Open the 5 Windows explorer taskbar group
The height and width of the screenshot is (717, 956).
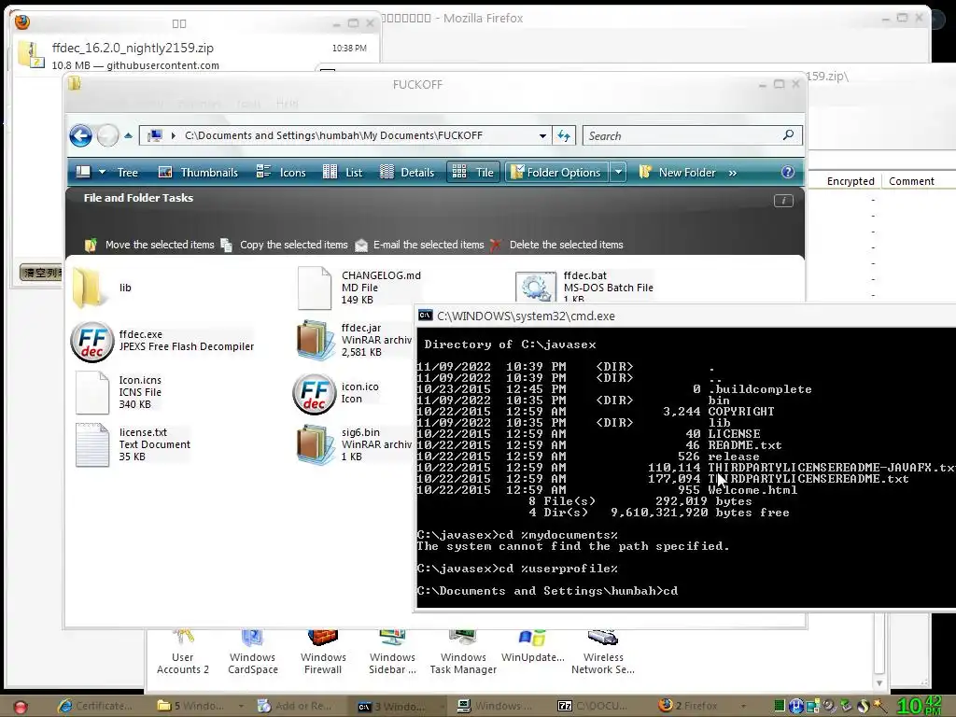[x=200, y=706]
